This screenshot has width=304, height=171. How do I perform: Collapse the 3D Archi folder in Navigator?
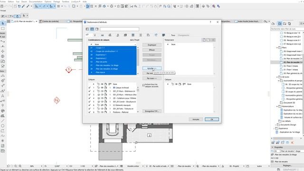pyautogui.click(x=277, y=77)
